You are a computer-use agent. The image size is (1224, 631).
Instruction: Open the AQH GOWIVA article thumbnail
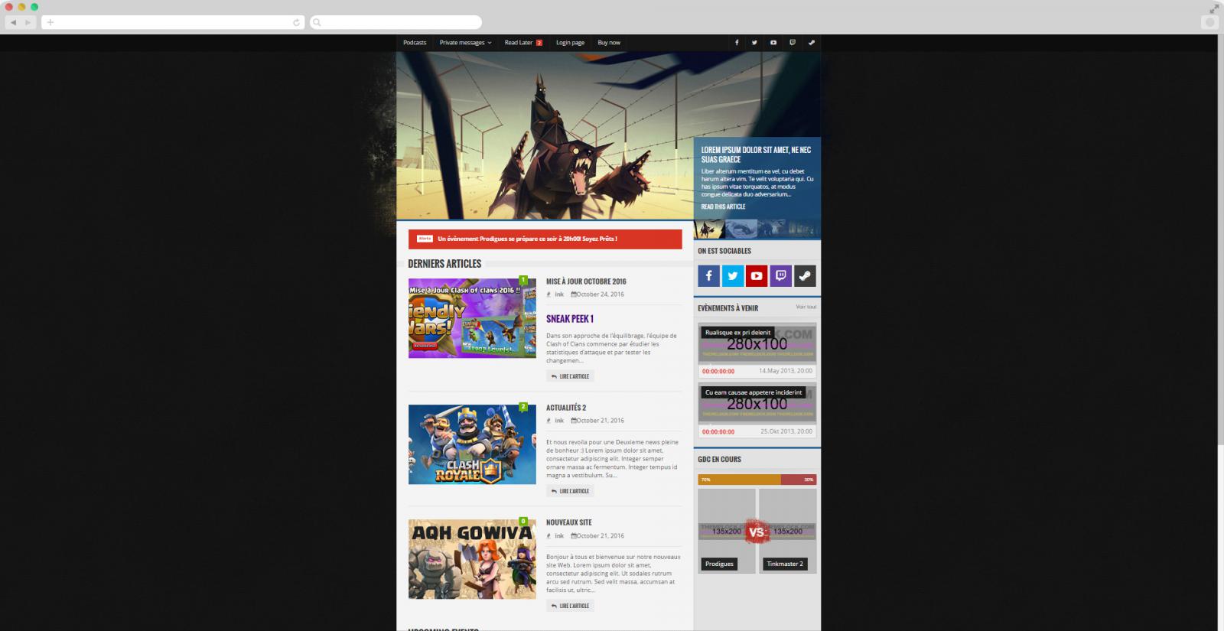tap(472, 559)
